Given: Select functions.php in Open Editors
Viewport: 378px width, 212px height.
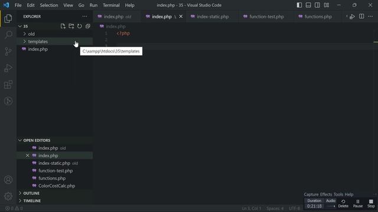Looking at the screenshot, I should point(54,178).
